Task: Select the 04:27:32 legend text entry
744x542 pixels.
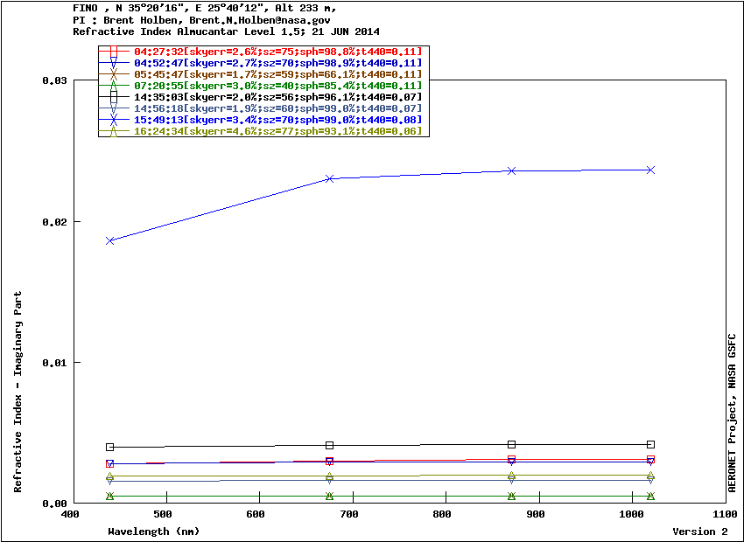Action: [277, 52]
